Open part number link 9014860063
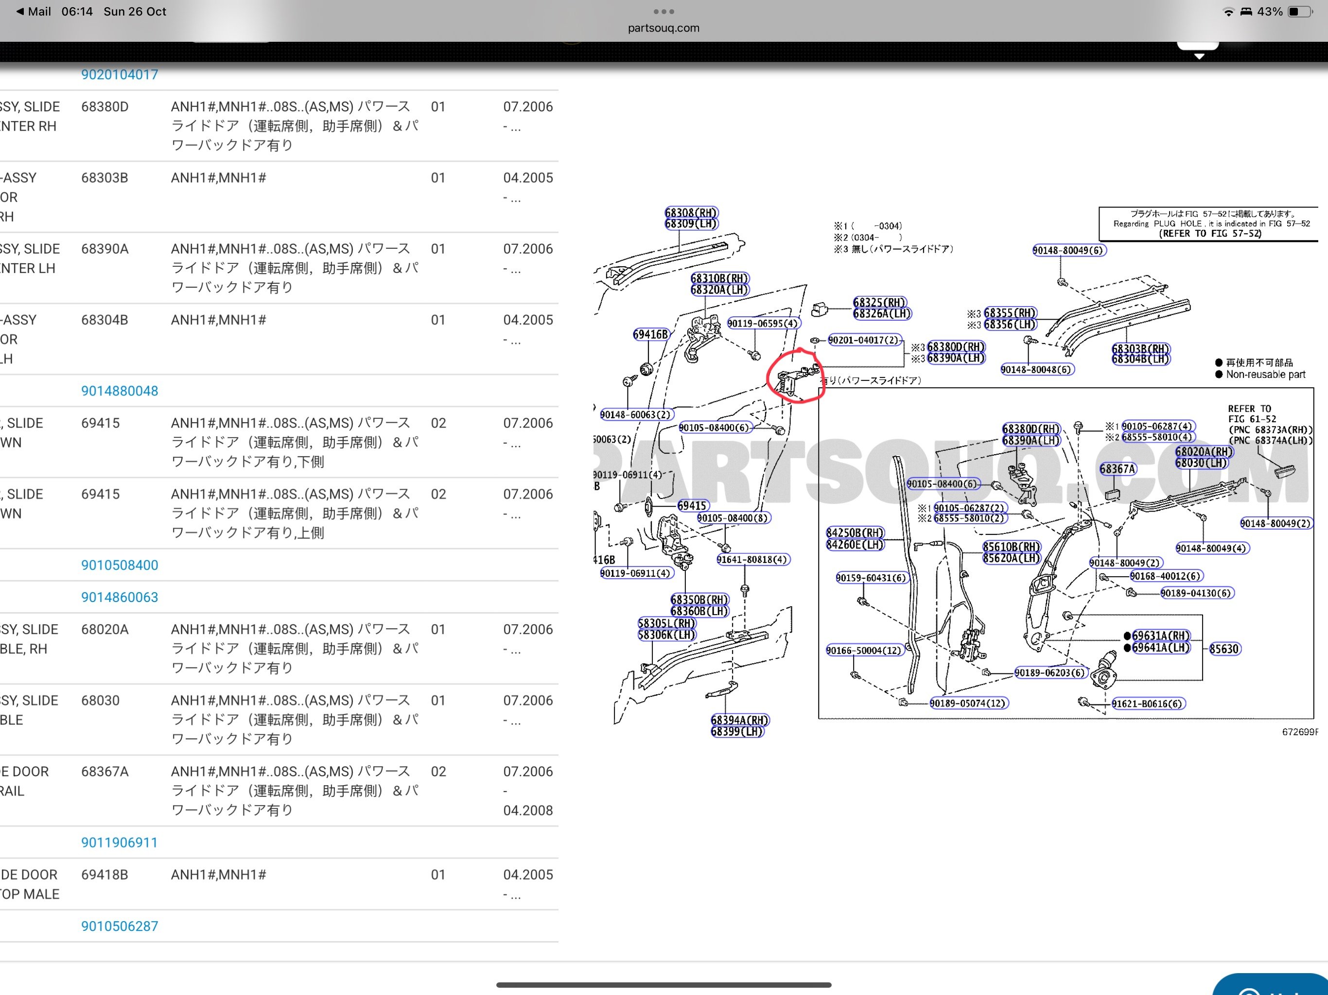1328x995 pixels. pos(120,597)
